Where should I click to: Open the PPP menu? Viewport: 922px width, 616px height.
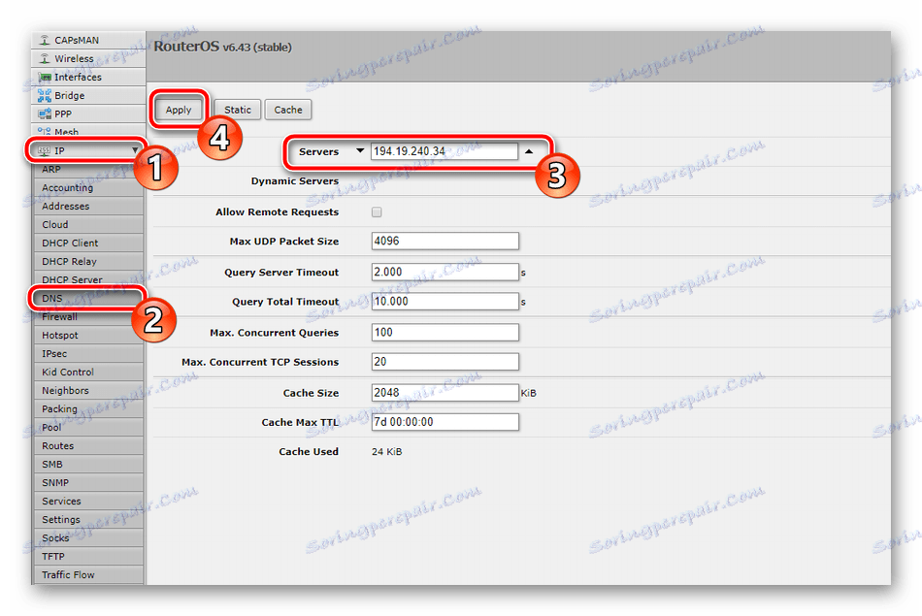88,113
